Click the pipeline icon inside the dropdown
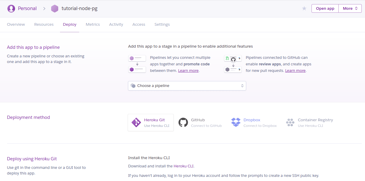The height and width of the screenshot is (181, 365). [x=133, y=86]
